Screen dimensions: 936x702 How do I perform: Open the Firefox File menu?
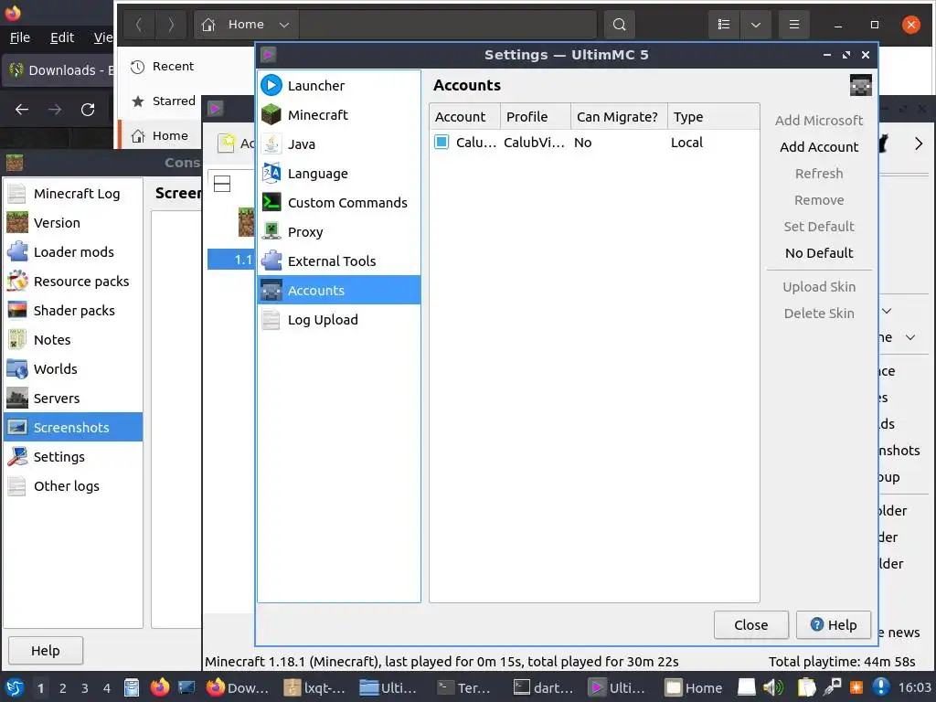point(20,37)
